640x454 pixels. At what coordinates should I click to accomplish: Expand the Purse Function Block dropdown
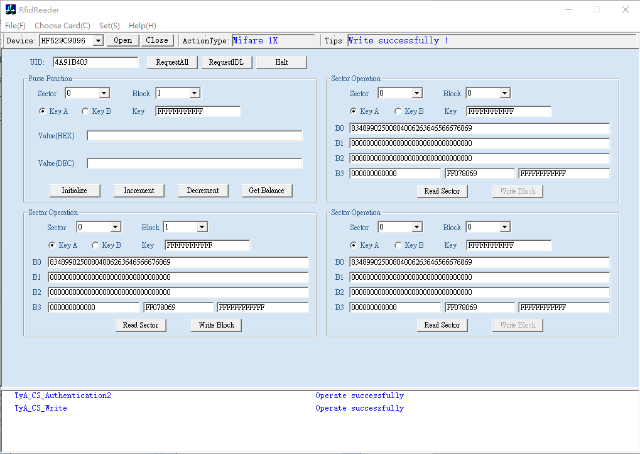(x=194, y=93)
